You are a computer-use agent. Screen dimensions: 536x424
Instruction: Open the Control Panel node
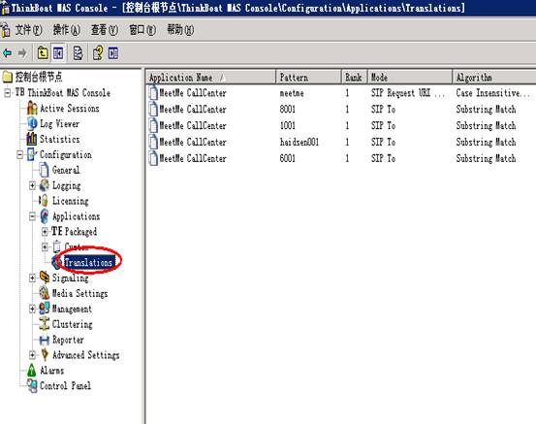coord(65,385)
